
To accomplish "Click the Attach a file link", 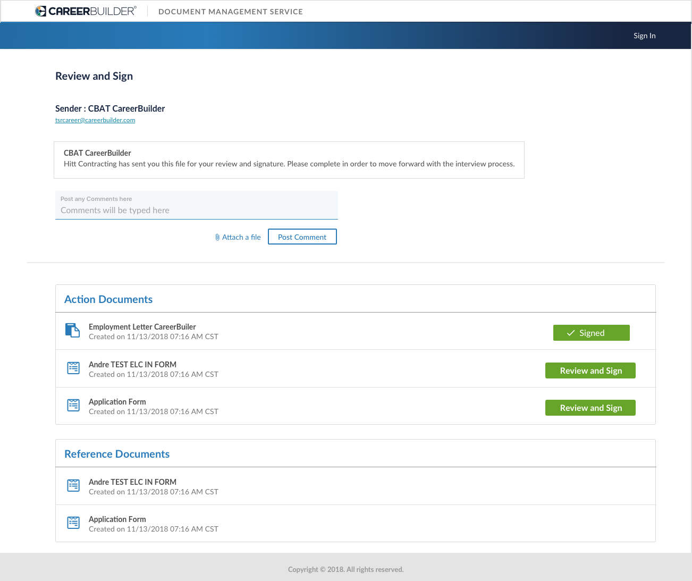I will coord(241,237).
